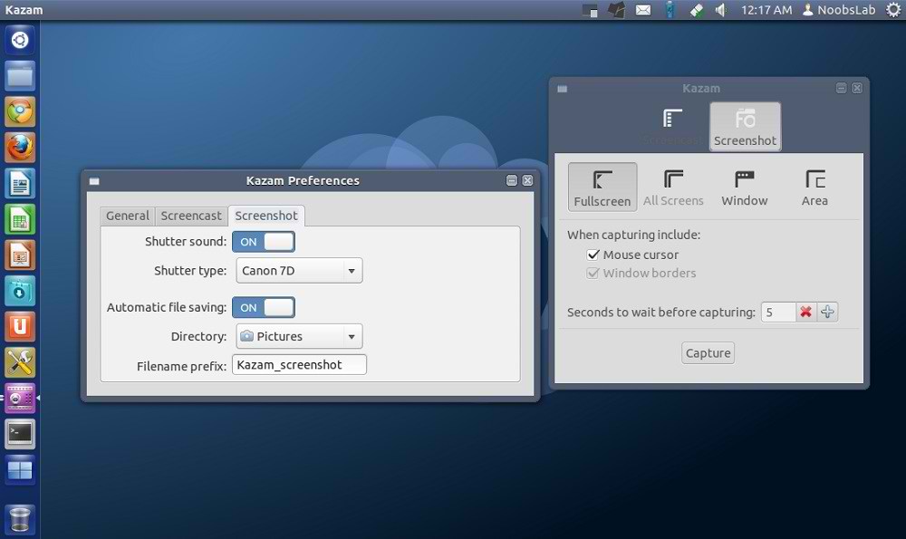Switch Kazam to Screencast mode
Viewport: 906px width, 539px height.
click(672, 127)
